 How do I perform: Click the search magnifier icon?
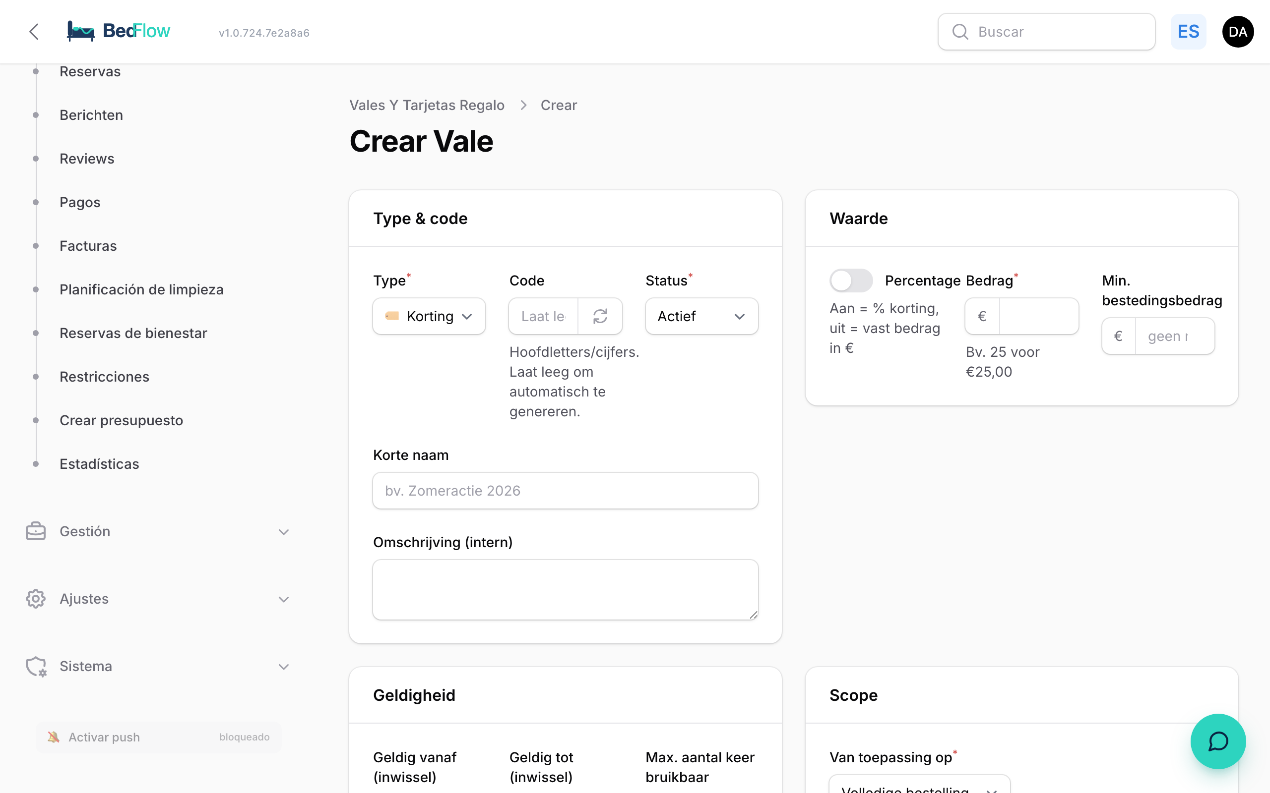coord(960,32)
